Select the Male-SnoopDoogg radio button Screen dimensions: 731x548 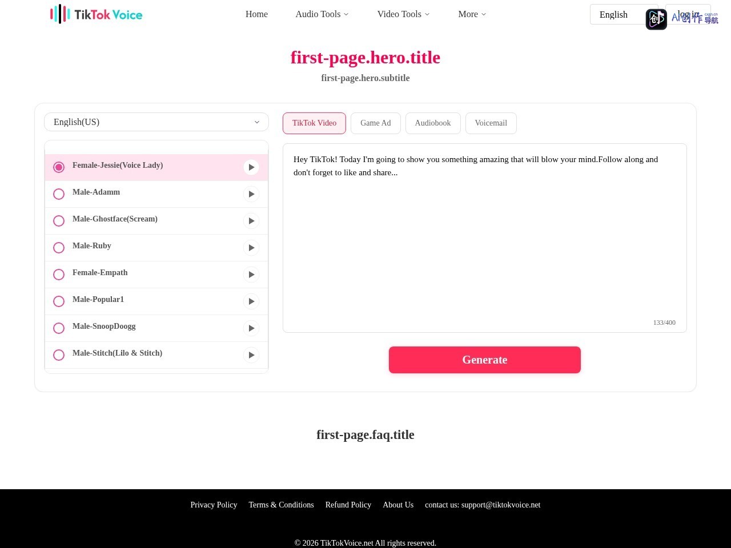(59, 328)
